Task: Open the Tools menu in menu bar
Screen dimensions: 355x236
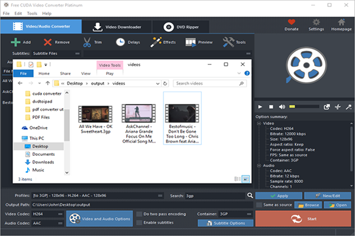Action: pos(31,13)
